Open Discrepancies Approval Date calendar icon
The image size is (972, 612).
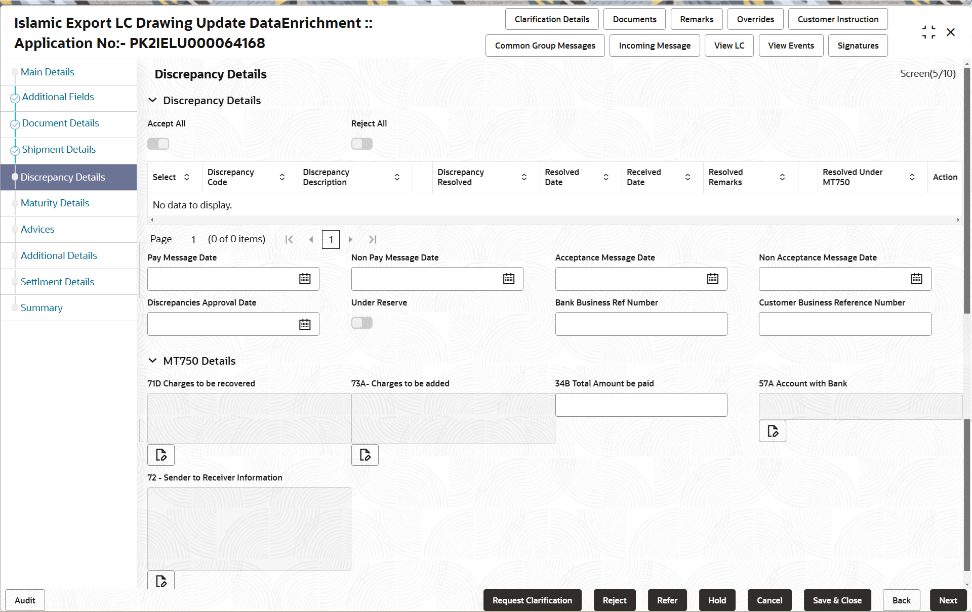[305, 324]
